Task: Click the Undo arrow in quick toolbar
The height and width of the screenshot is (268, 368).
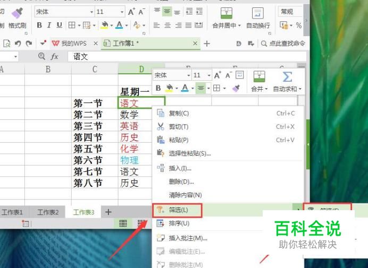Action: tap(18, 44)
